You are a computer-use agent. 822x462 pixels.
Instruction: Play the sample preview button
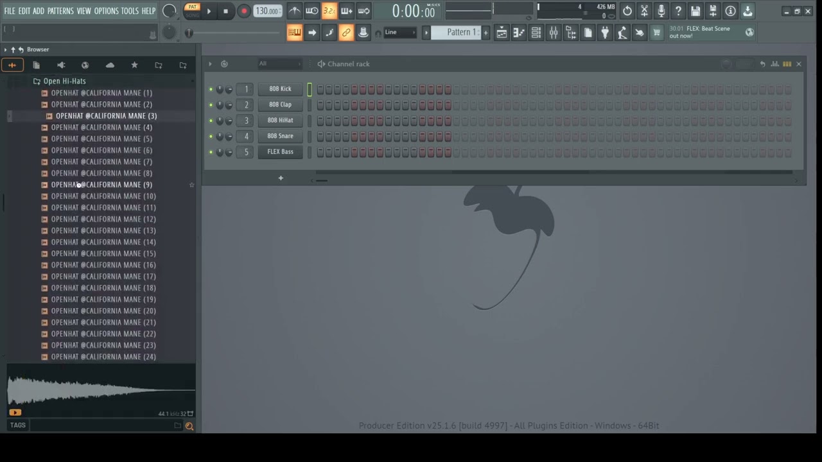(15, 413)
